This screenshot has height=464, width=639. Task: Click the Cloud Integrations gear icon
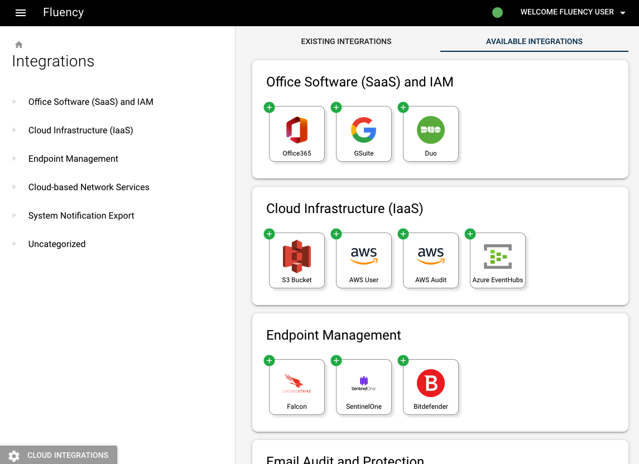tap(14, 456)
